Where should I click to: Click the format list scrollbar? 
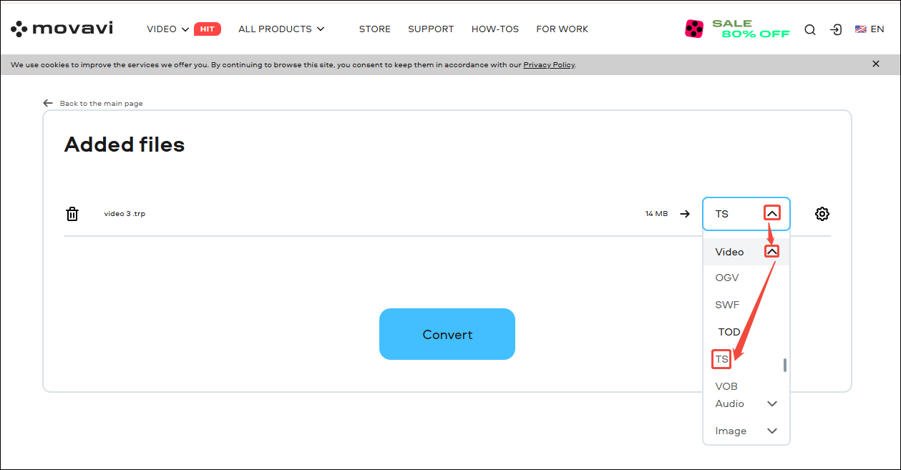(x=784, y=365)
